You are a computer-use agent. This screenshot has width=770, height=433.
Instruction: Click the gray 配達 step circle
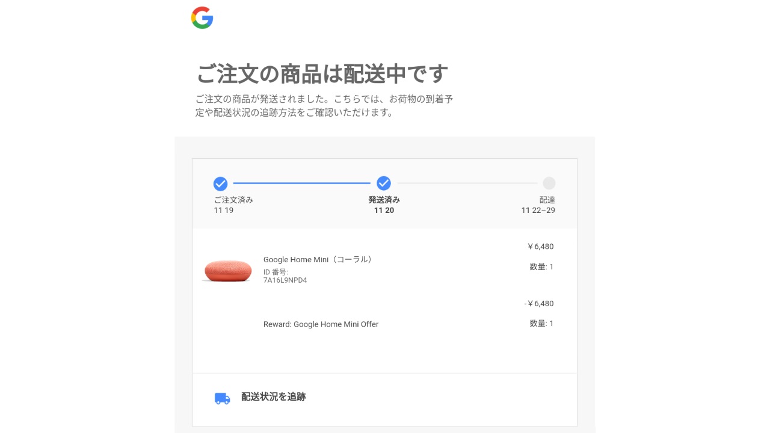(x=549, y=183)
